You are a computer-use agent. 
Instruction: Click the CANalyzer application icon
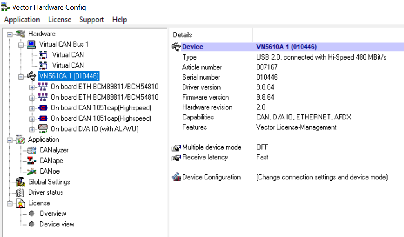click(x=32, y=150)
